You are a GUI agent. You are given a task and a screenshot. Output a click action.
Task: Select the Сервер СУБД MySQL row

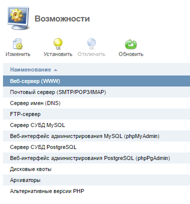[96, 125]
